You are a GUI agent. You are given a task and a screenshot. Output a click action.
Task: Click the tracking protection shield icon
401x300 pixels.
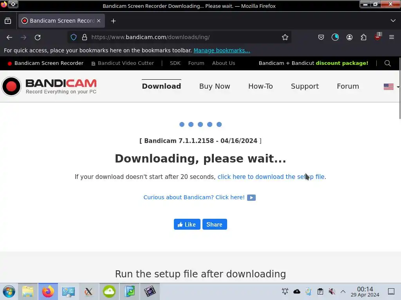coord(74,37)
